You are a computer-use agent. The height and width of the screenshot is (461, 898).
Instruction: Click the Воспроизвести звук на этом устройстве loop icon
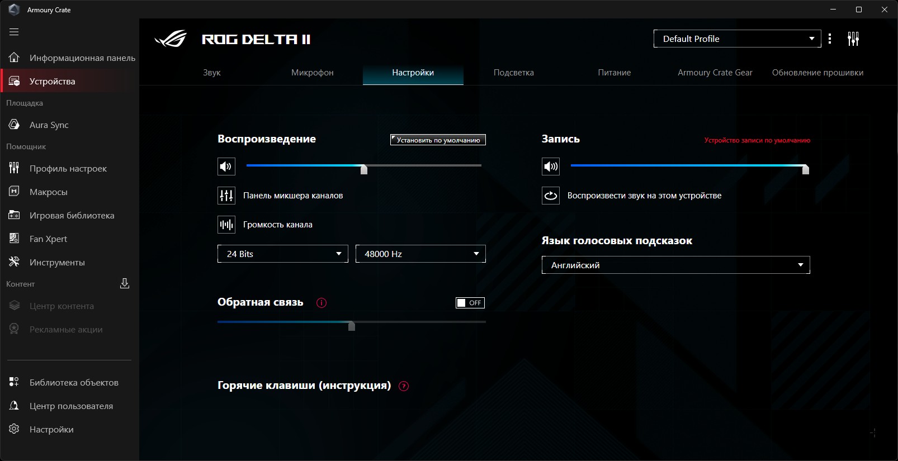pos(551,196)
